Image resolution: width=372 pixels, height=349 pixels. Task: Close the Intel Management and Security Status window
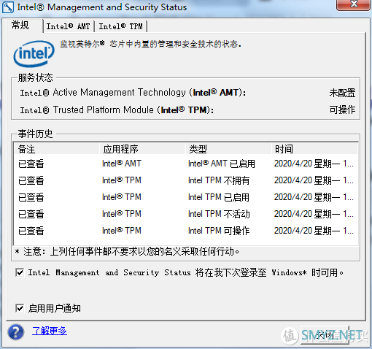coord(354,4)
